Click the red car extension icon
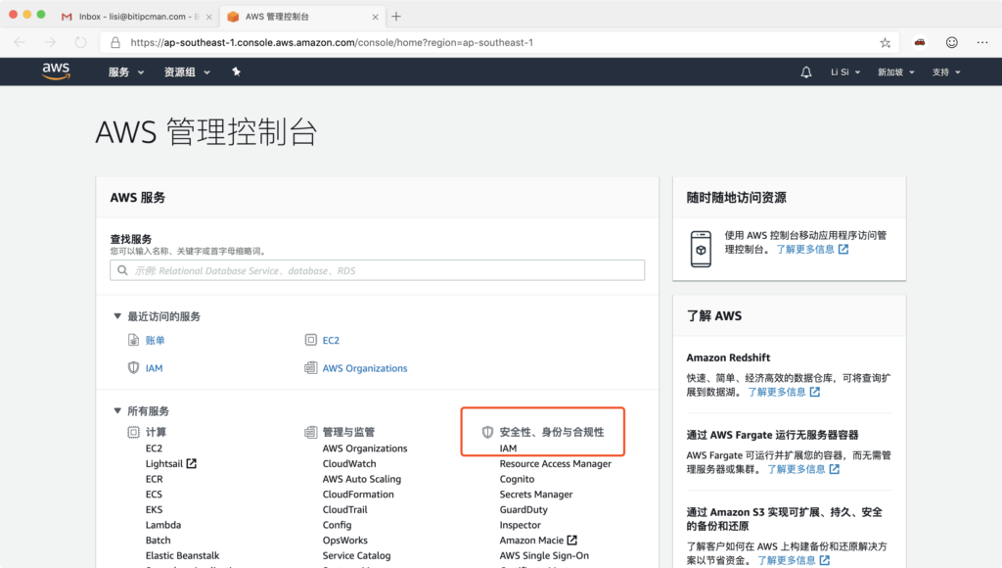 point(920,42)
